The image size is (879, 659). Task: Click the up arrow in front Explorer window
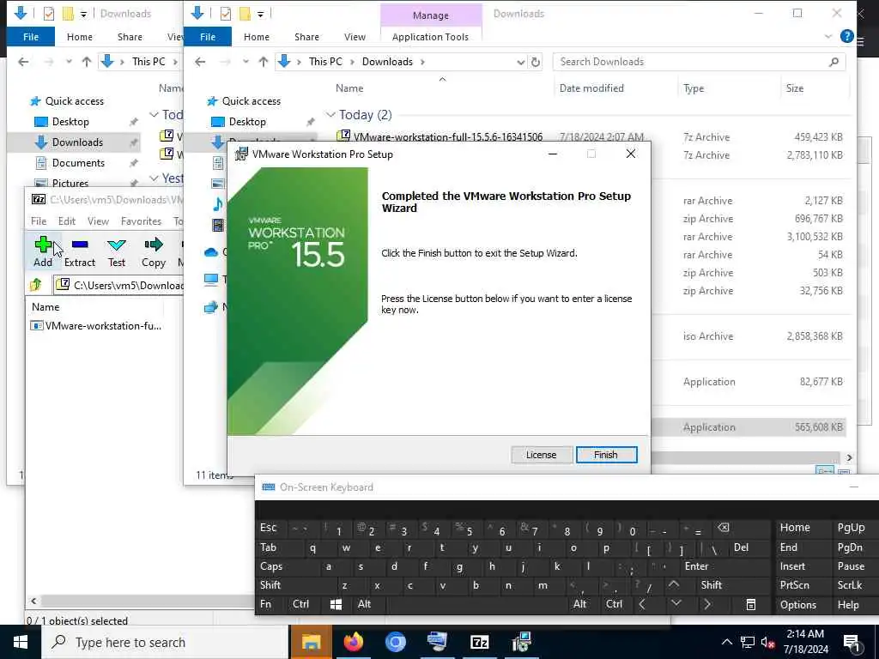click(x=264, y=62)
